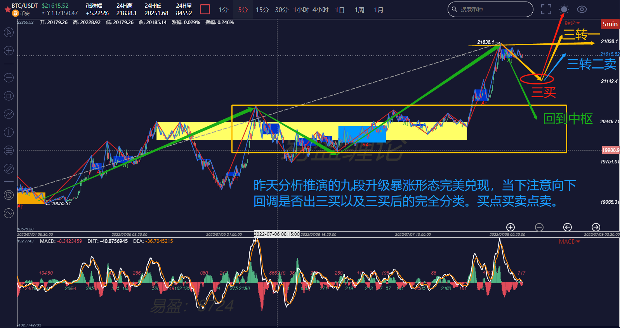Viewport: 620px width, 328px height.
Task: Expand the 缠论 indicator dropdown
Action: (572, 23)
